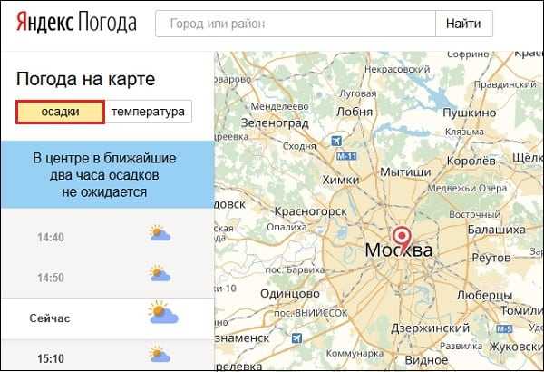Focus the Город или район search field
The image size is (544, 372).
(x=296, y=24)
